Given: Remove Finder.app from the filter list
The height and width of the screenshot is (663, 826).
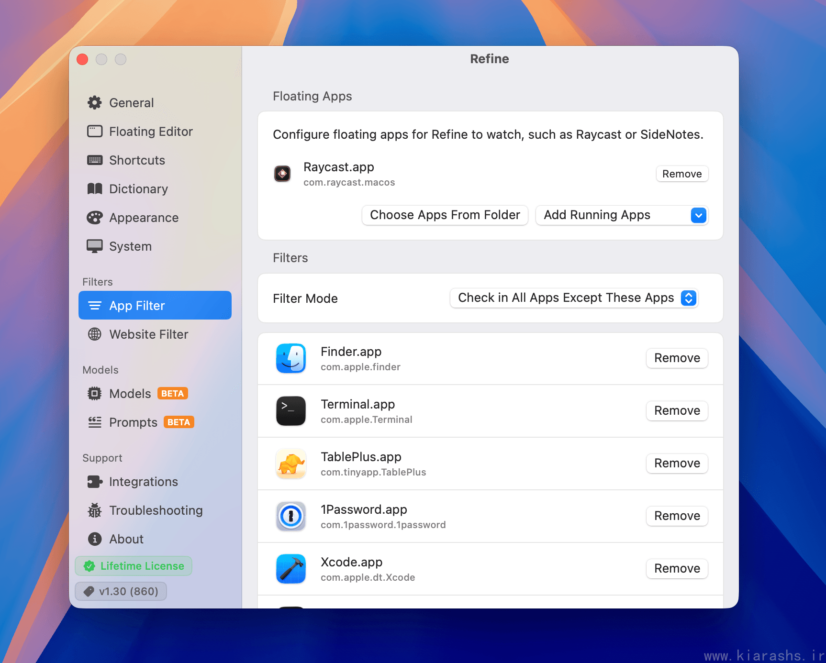Looking at the screenshot, I should [677, 358].
